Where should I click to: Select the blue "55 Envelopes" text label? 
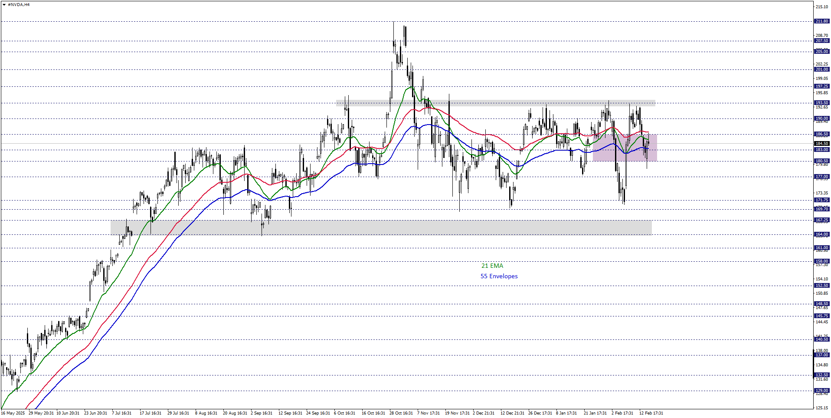click(499, 276)
